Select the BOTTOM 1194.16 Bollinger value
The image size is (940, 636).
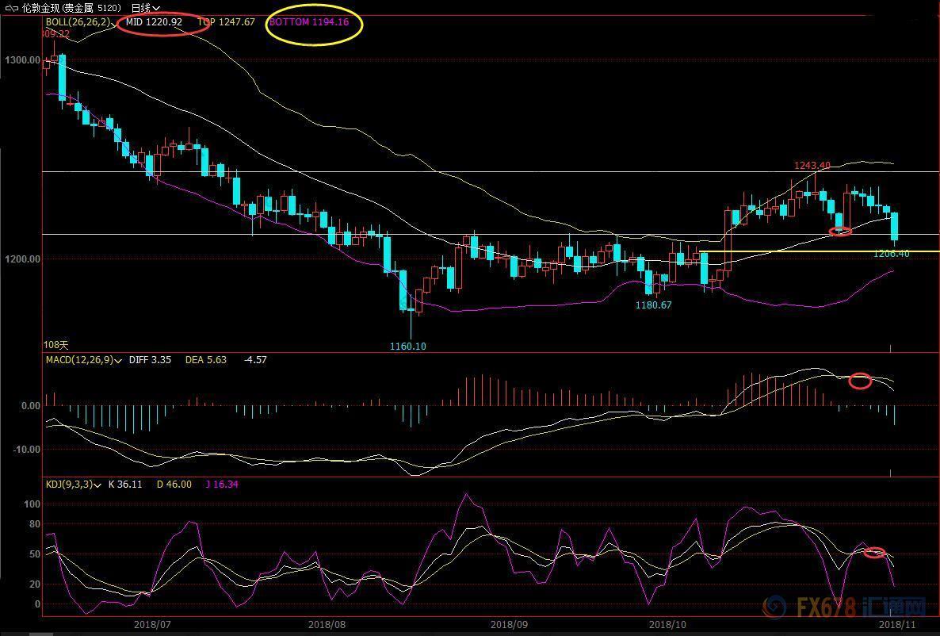(308, 22)
